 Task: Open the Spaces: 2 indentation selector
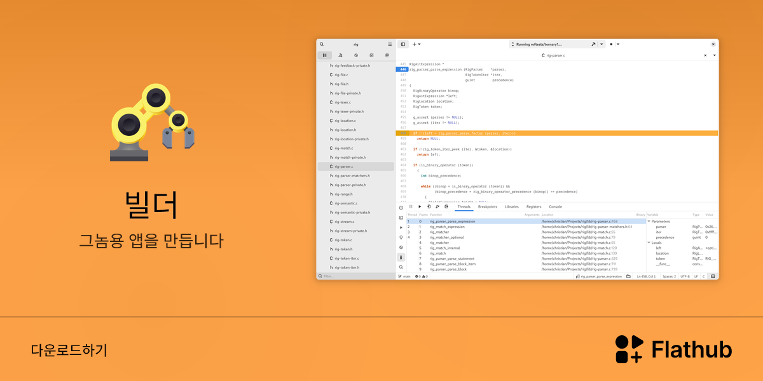coord(669,276)
